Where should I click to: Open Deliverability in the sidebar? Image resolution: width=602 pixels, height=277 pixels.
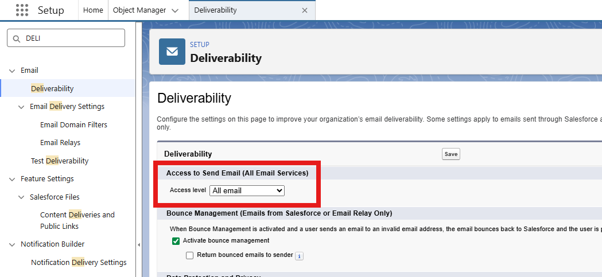(x=52, y=88)
